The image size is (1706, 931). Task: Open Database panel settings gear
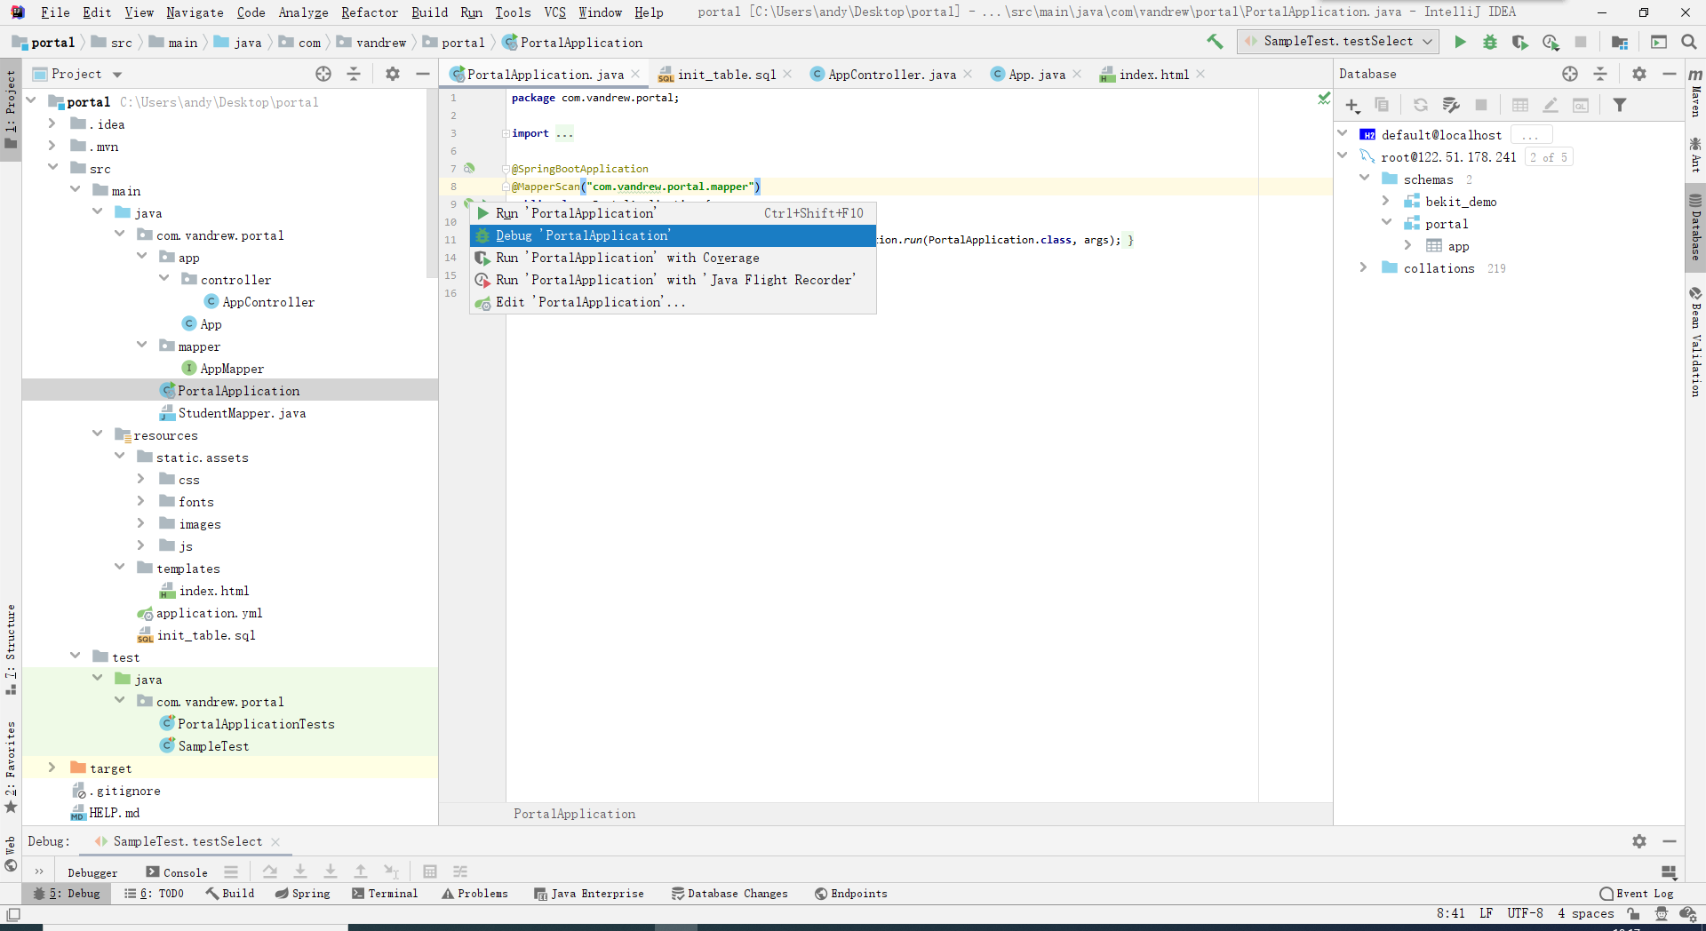pyautogui.click(x=1639, y=74)
